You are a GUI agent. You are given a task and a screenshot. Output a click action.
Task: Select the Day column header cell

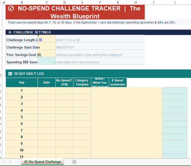click(22, 82)
